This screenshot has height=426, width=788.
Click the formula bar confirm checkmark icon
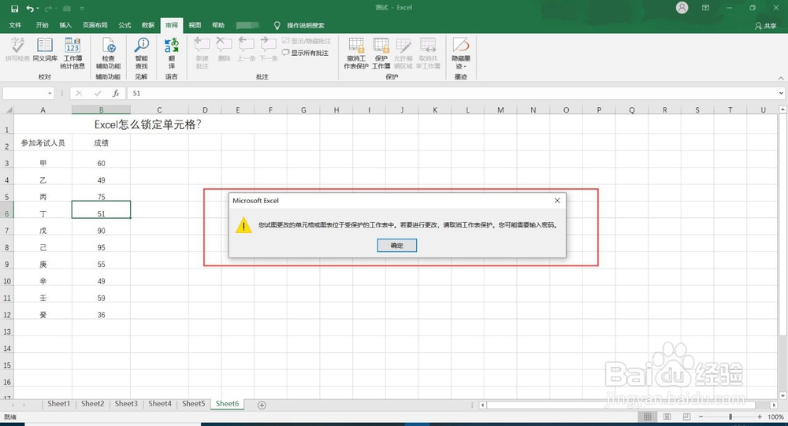(x=98, y=94)
